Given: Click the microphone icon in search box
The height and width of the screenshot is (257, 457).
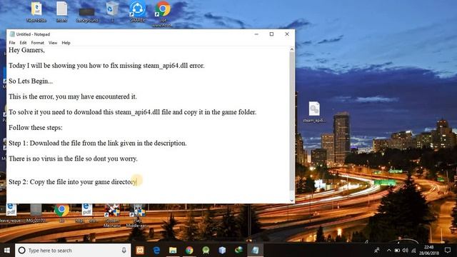Looking at the screenshot, I should [x=124, y=251].
